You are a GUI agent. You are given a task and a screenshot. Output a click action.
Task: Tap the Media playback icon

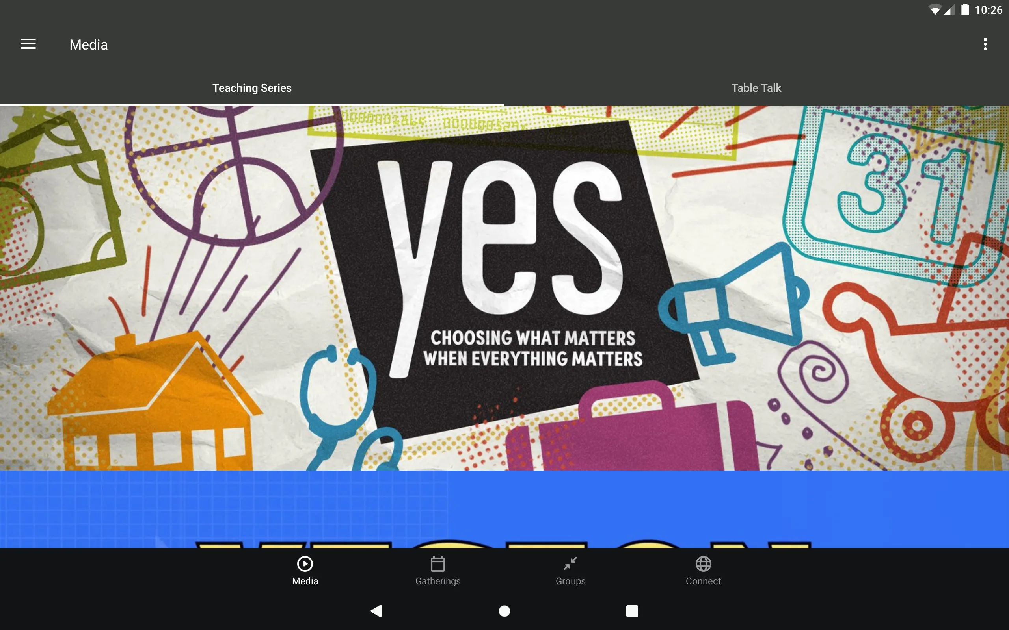point(305,563)
